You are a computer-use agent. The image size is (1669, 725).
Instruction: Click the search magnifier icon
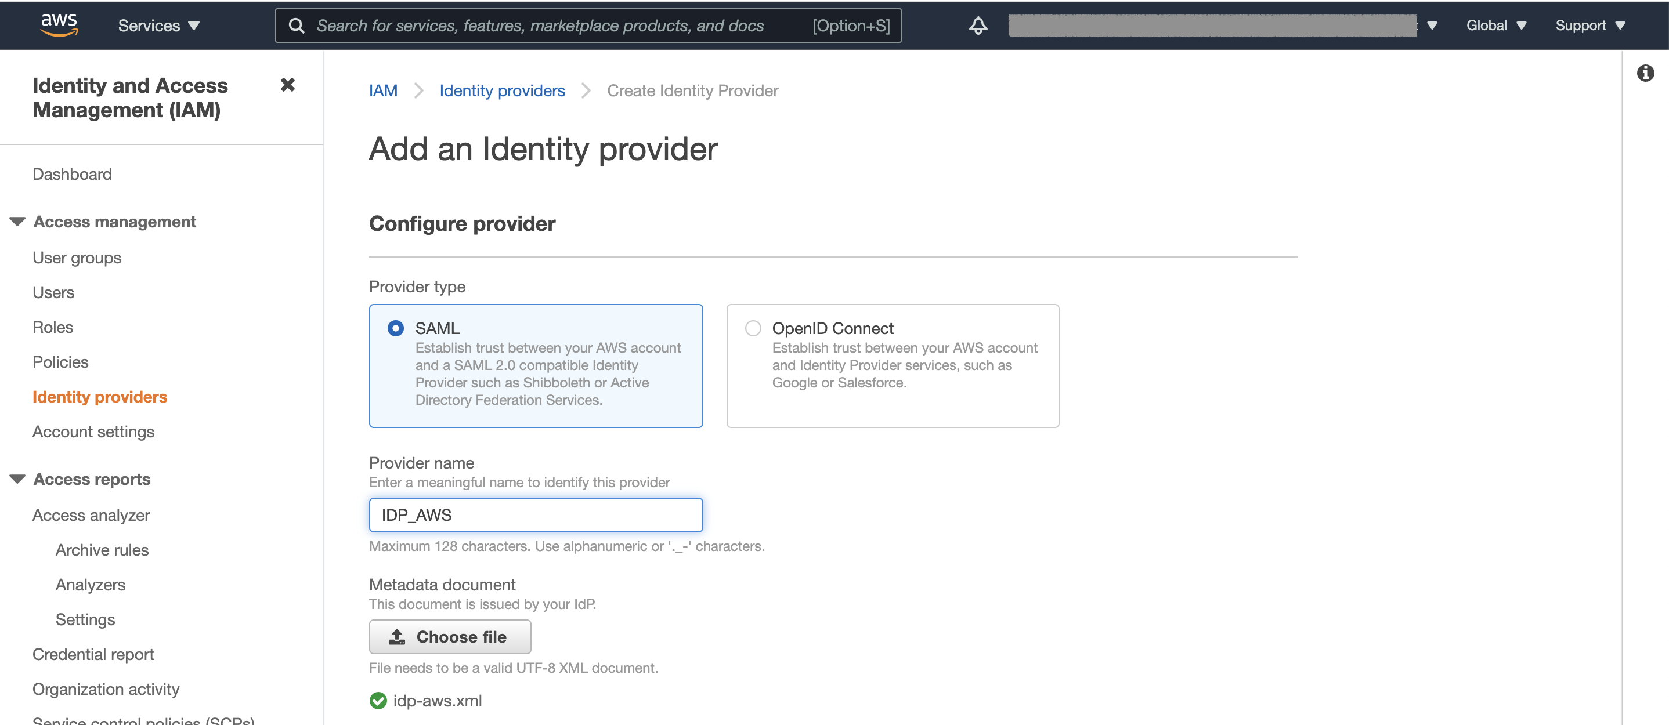(x=297, y=26)
